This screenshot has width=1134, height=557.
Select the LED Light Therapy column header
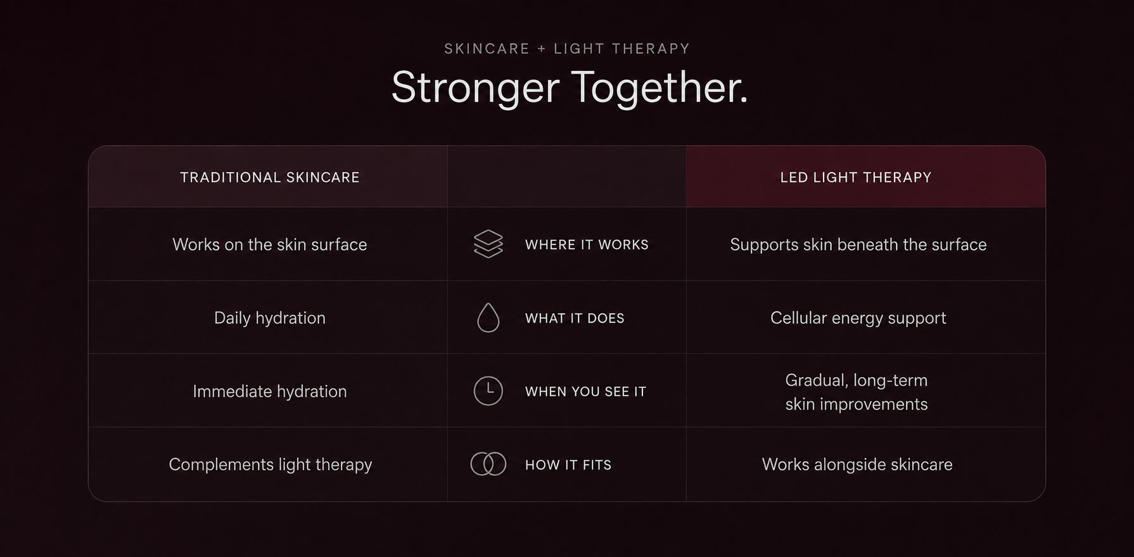[856, 177]
